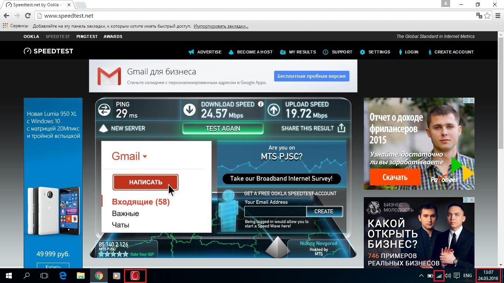Click the TEST AGAIN button

223,129
